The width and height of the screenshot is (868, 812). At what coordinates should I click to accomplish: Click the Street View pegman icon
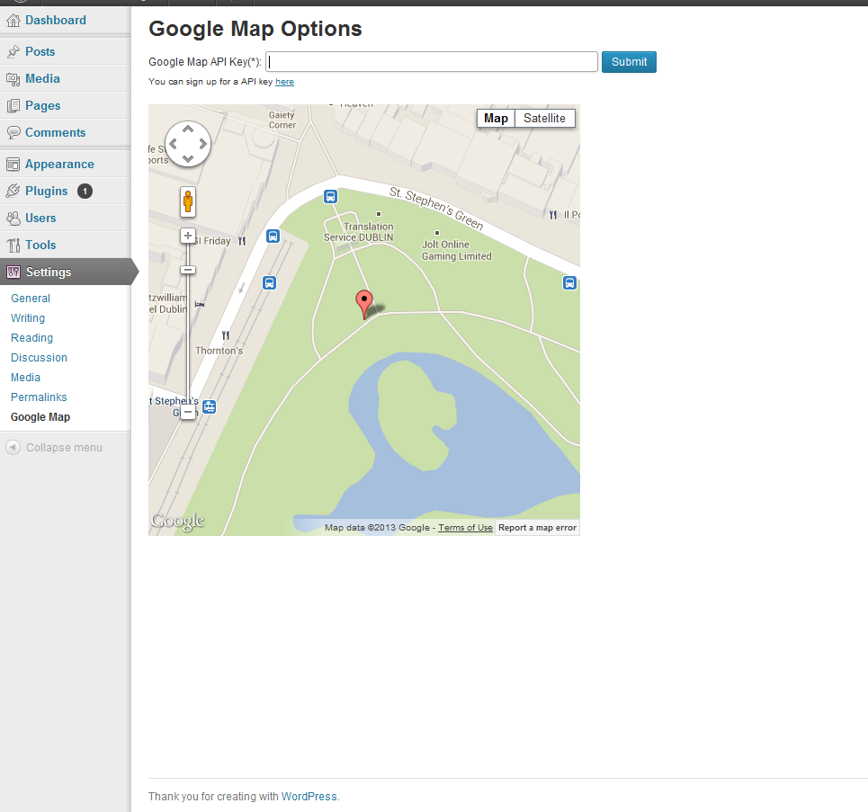point(188,201)
